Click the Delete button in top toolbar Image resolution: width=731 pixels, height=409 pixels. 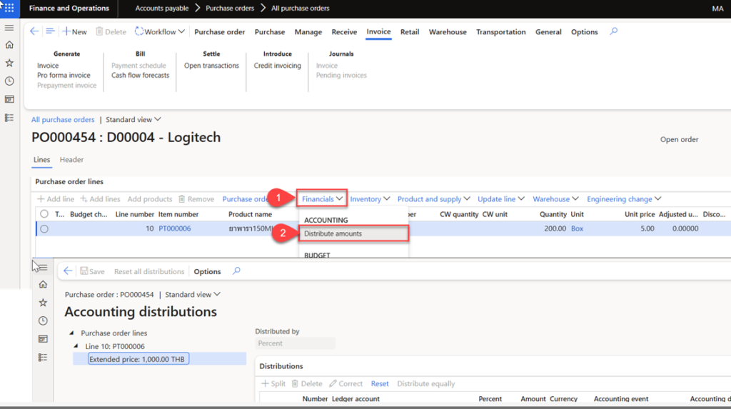tap(111, 31)
